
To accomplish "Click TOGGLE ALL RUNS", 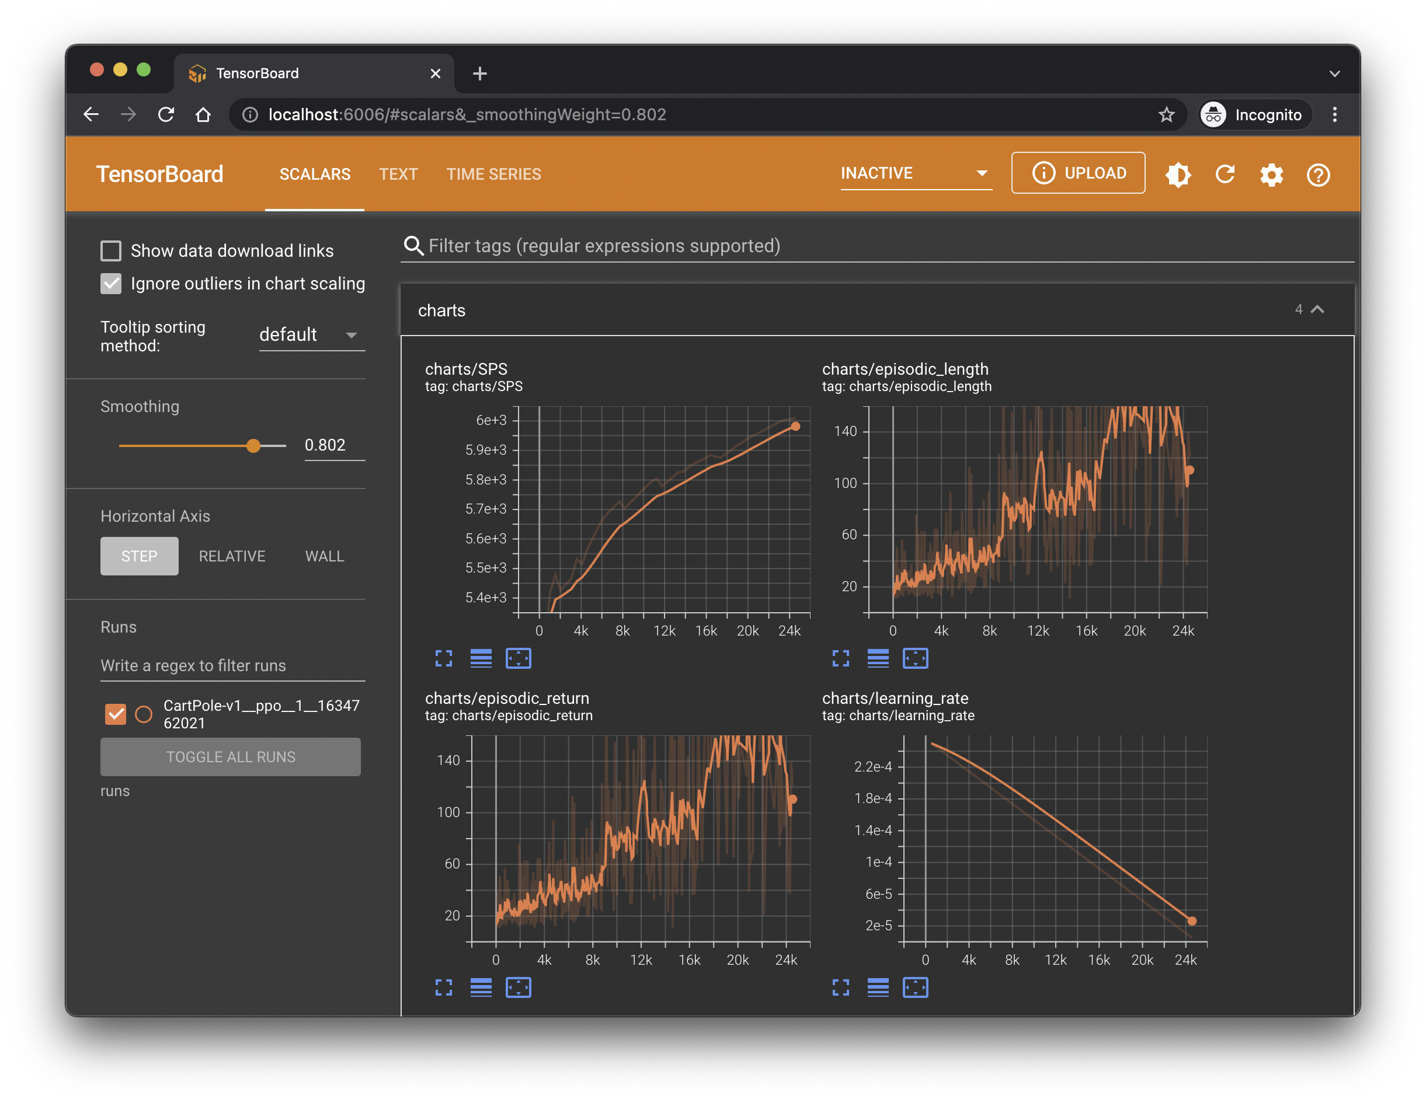I will (231, 757).
